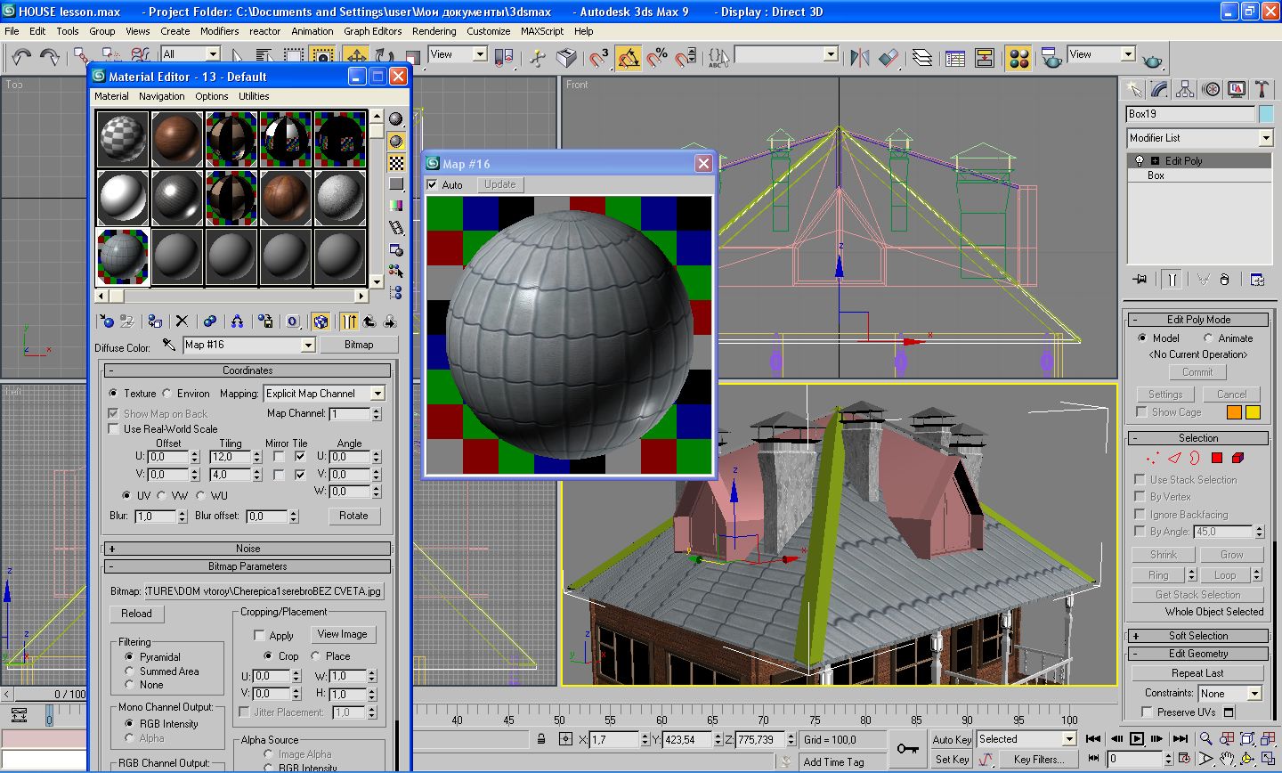Switch to the Utilities hammer tab
Image resolution: width=1282 pixels, height=773 pixels.
[1262, 89]
